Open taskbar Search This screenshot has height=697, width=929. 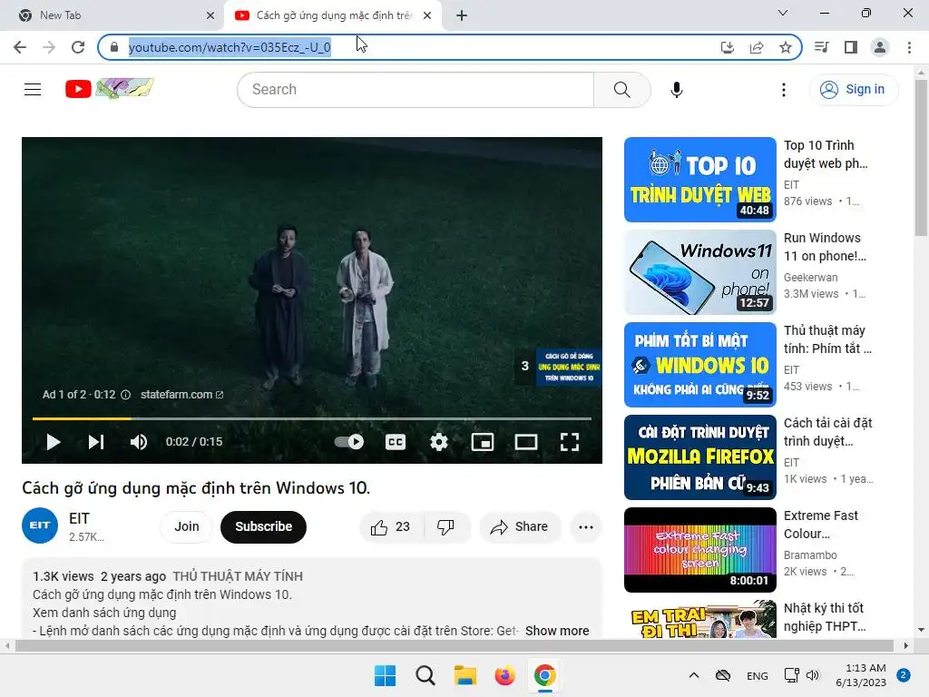pos(425,675)
